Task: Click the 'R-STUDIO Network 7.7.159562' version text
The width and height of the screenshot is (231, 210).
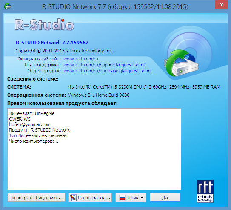Action: point(52,43)
